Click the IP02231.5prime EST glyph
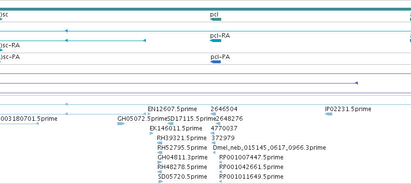Viewport: 411px width, 184px height. 329,114
